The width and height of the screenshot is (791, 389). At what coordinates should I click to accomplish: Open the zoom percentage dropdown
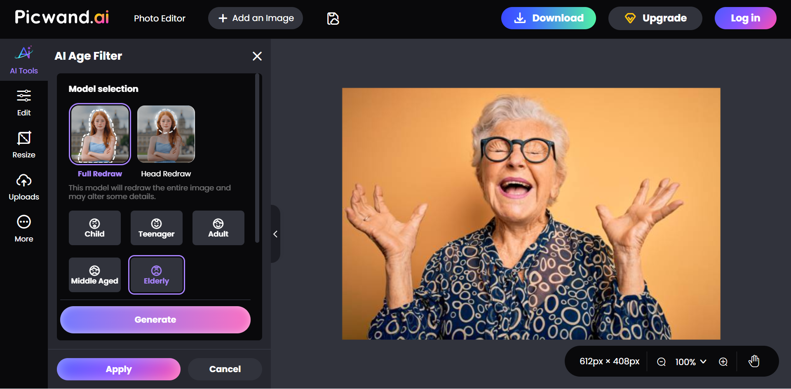click(x=690, y=361)
